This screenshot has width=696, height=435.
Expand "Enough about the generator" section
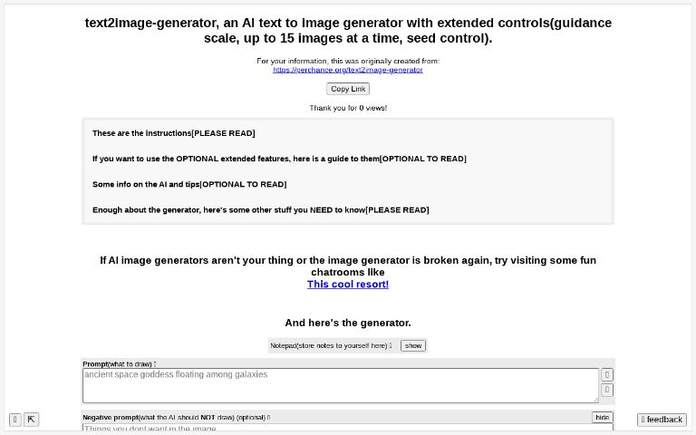pos(260,209)
